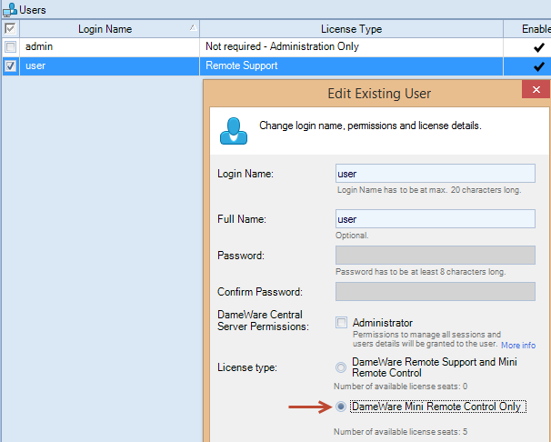Focus the Password field
The width and height of the screenshot is (551, 442).
tap(435, 256)
